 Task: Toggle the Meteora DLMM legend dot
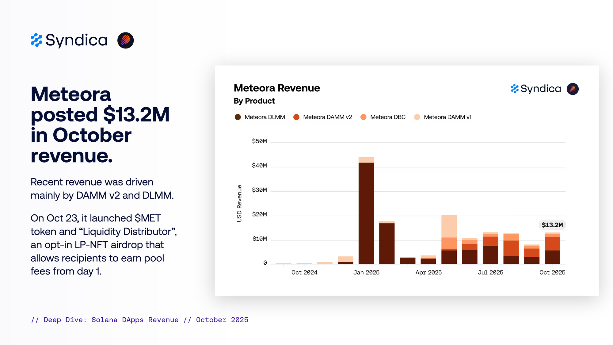pyautogui.click(x=238, y=117)
